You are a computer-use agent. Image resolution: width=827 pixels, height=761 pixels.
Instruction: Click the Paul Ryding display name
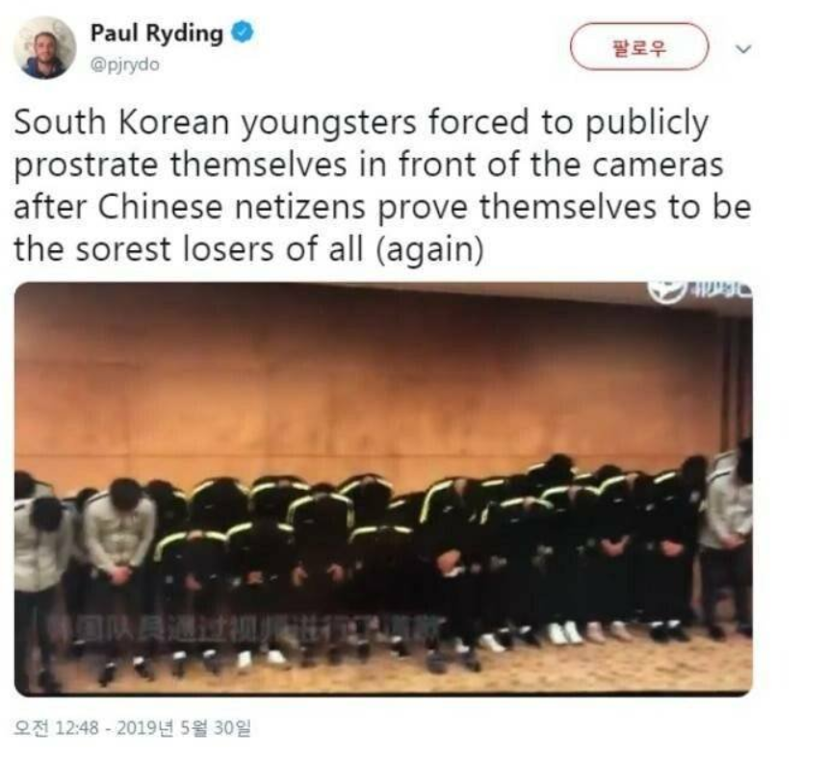click(157, 33)
